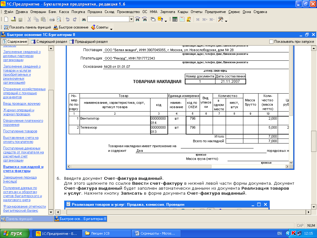Click the Cut scissors icon
Viewport: 317px width, 238px height.
click(29, 20)
